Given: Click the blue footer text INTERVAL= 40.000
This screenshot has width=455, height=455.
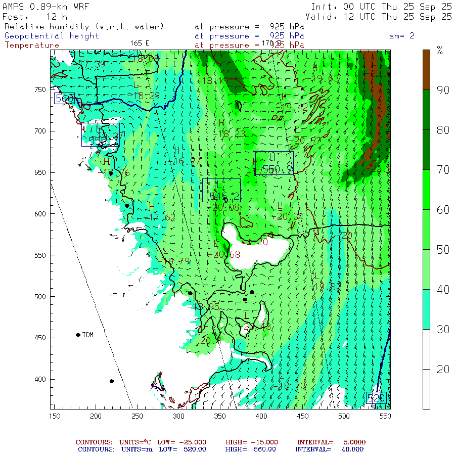Looking at the screenshot, I should tap(329, 449).
